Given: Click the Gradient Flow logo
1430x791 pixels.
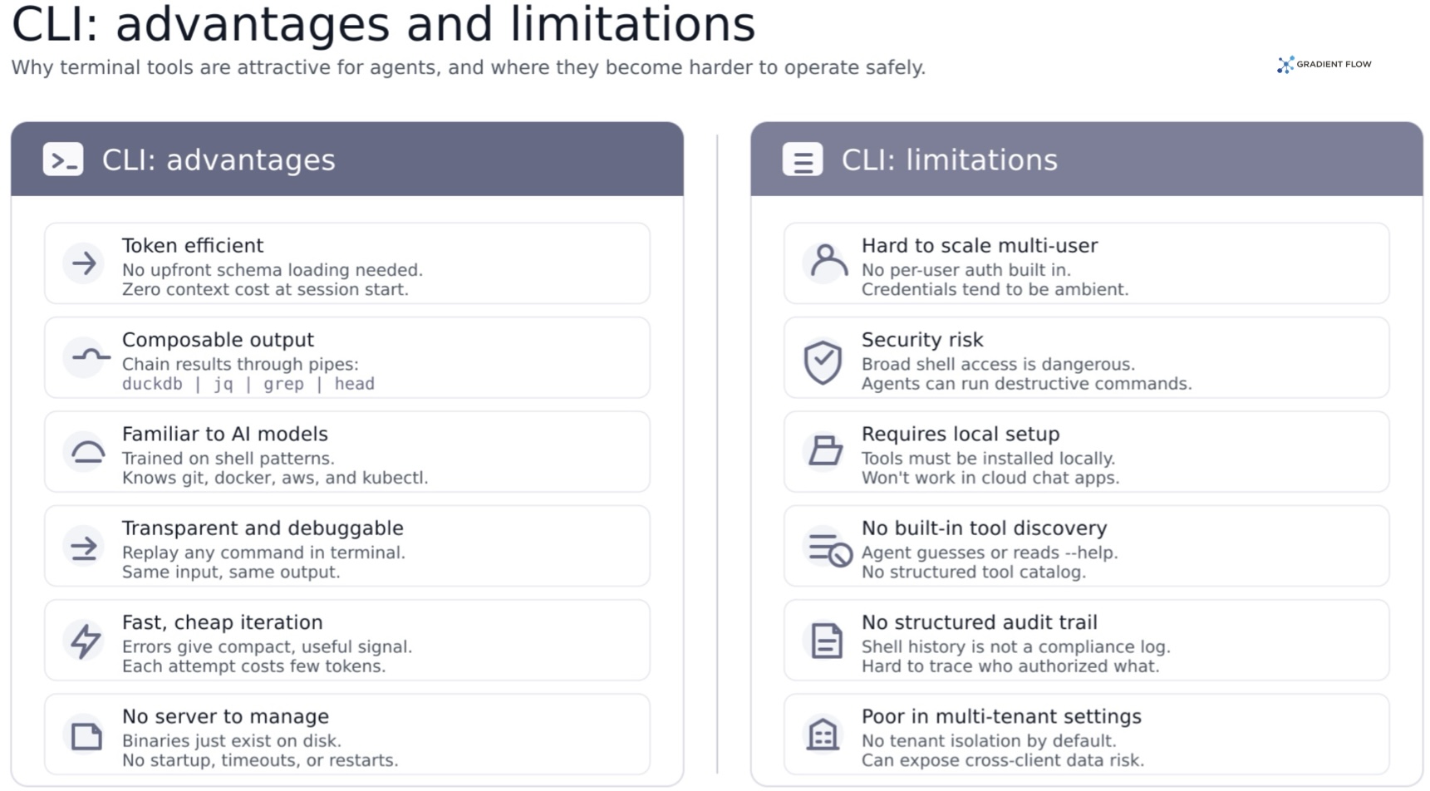Looking at the screenshot, I should 1324,64.
